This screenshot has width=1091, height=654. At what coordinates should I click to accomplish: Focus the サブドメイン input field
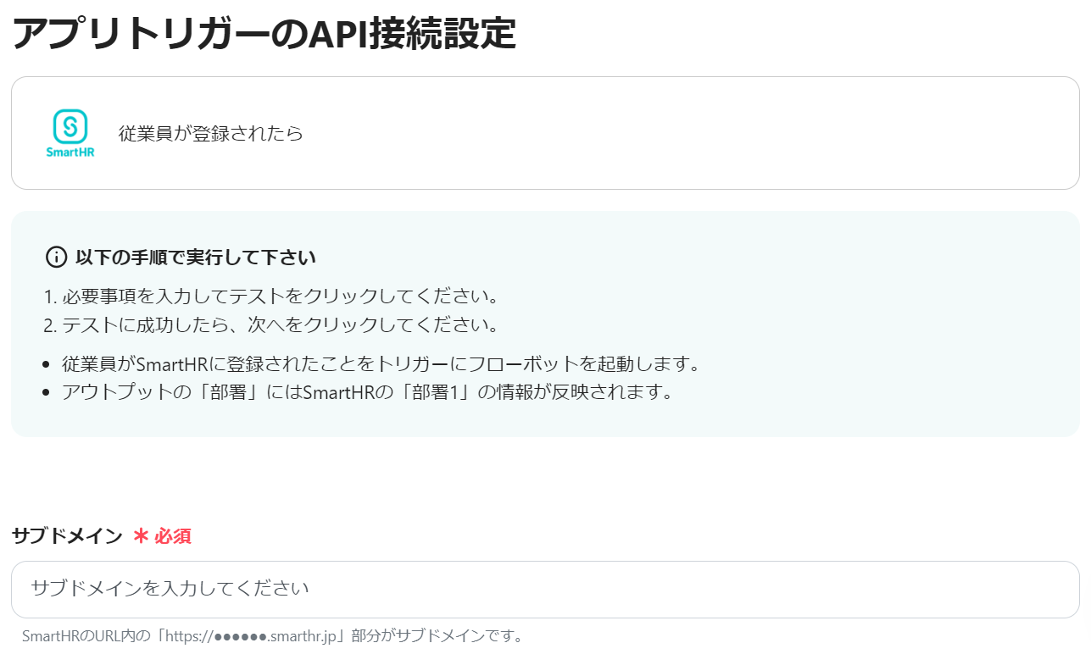pos(545,589)
